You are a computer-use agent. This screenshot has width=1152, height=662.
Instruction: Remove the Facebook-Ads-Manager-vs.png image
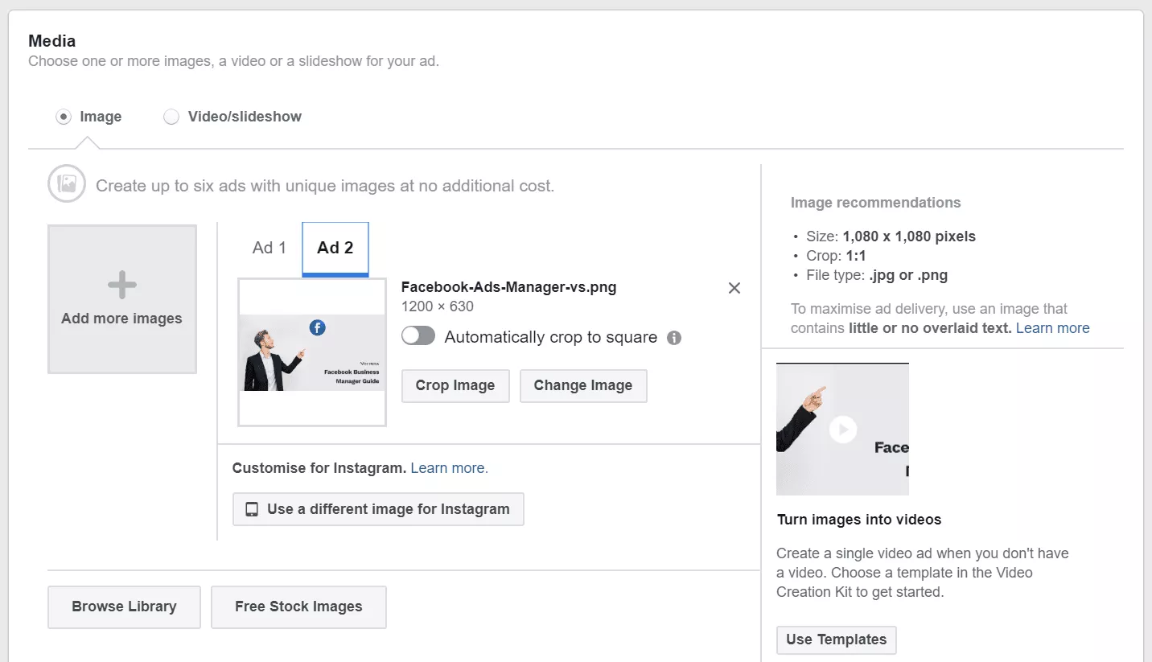tap(734, 288)
